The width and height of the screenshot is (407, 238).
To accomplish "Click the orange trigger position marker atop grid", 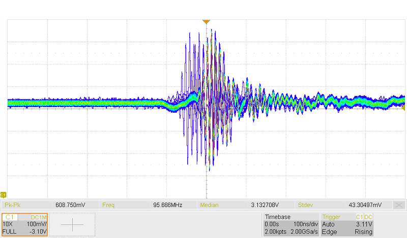I will pos(206,22).
